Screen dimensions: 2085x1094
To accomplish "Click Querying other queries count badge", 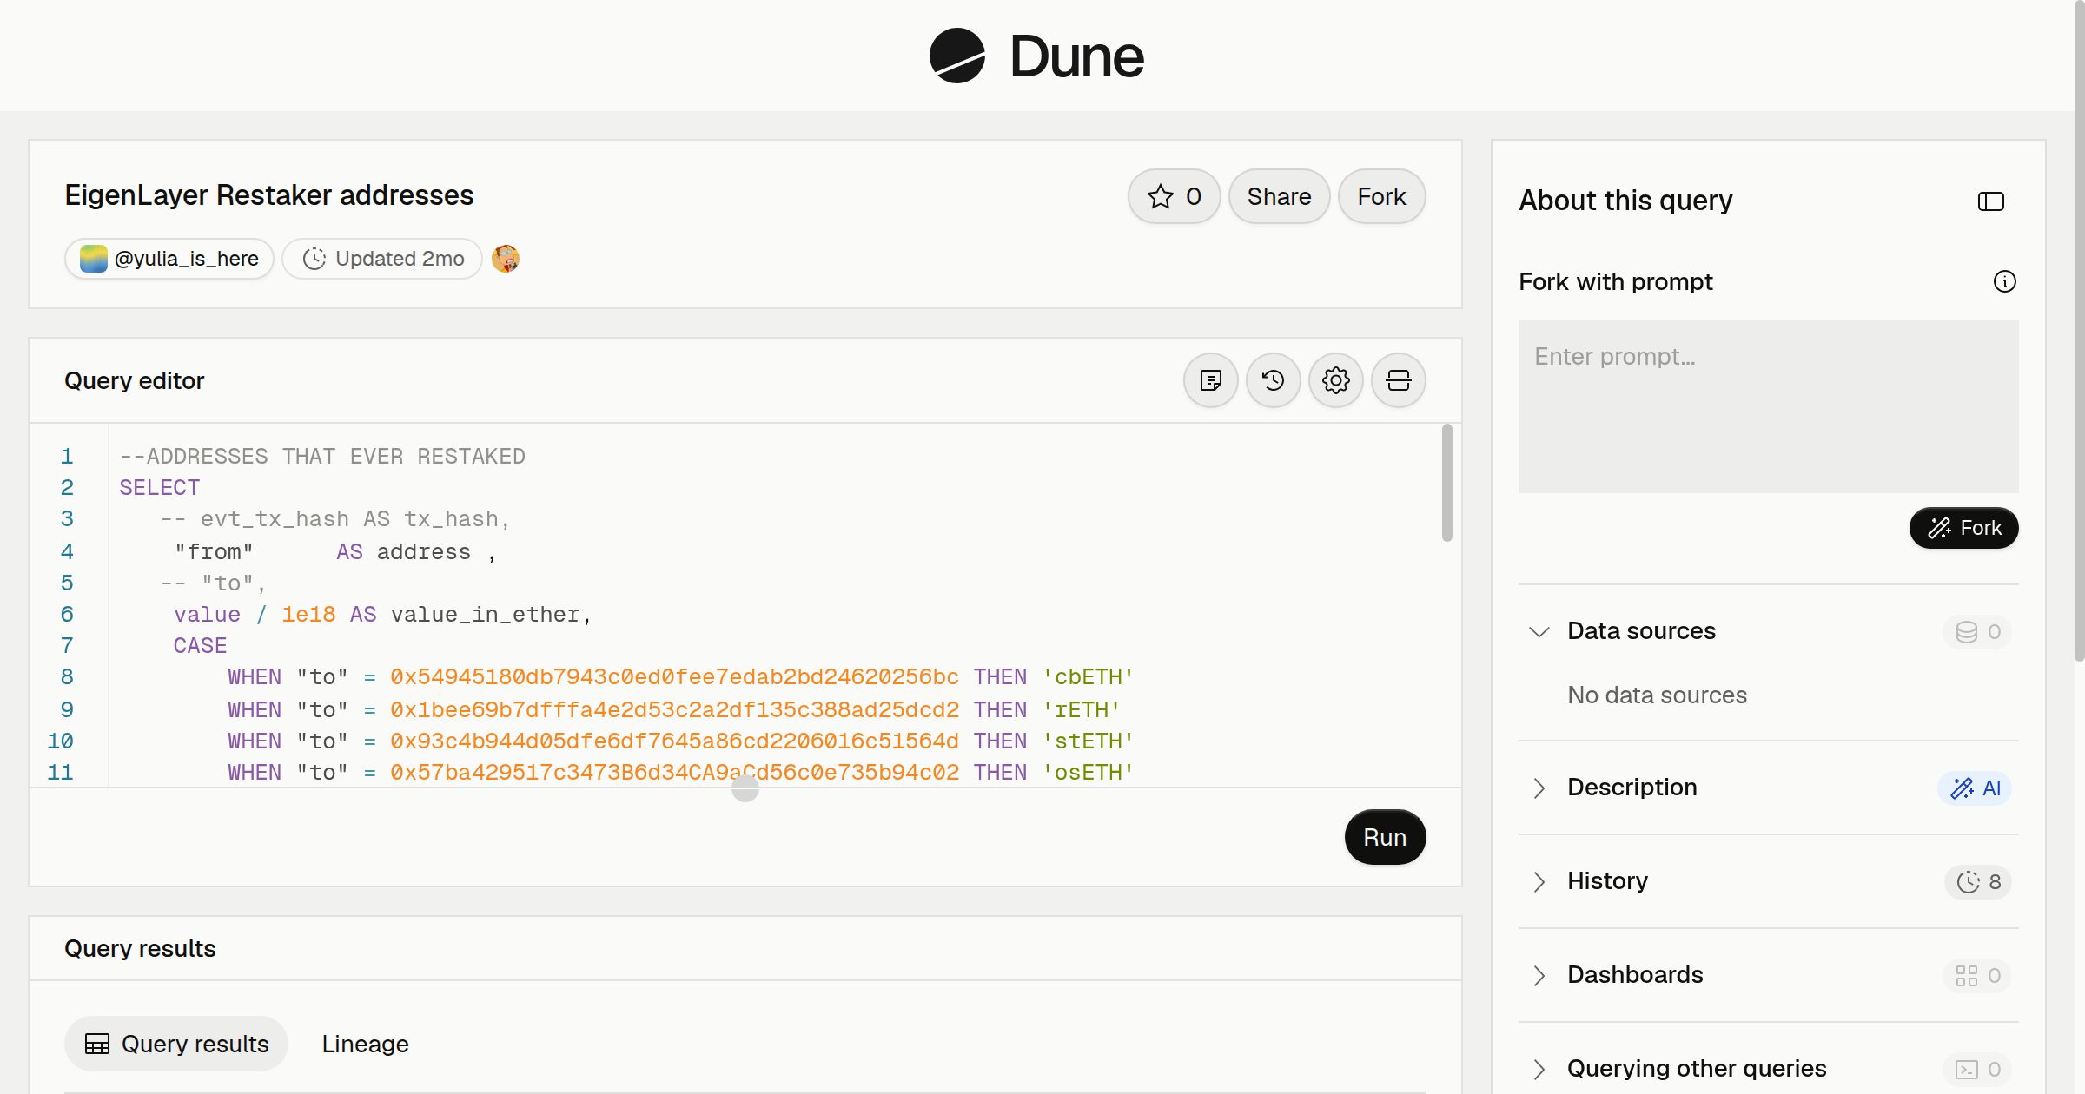I will point(1977,1069).
